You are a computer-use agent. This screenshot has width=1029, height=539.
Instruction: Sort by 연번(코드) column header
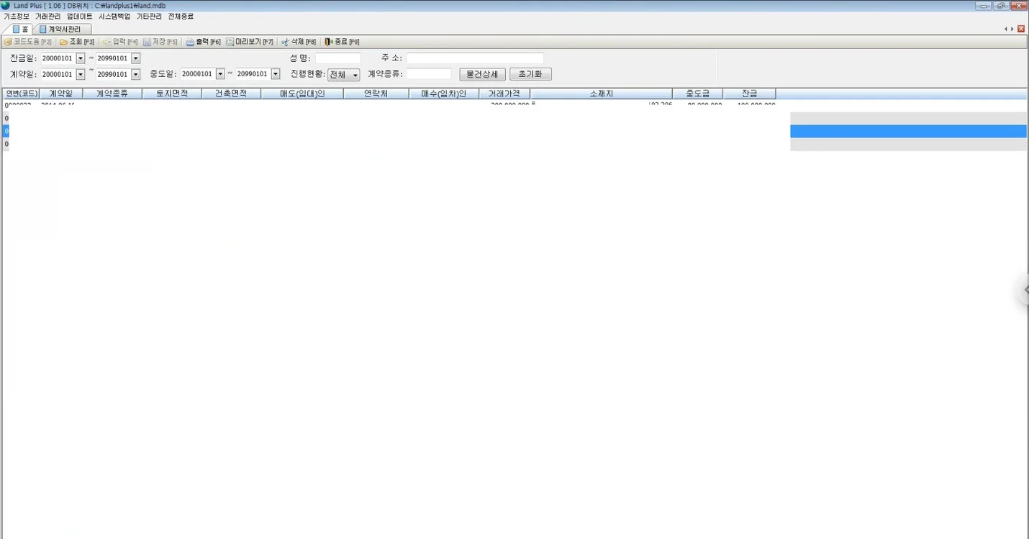(21, 94)
